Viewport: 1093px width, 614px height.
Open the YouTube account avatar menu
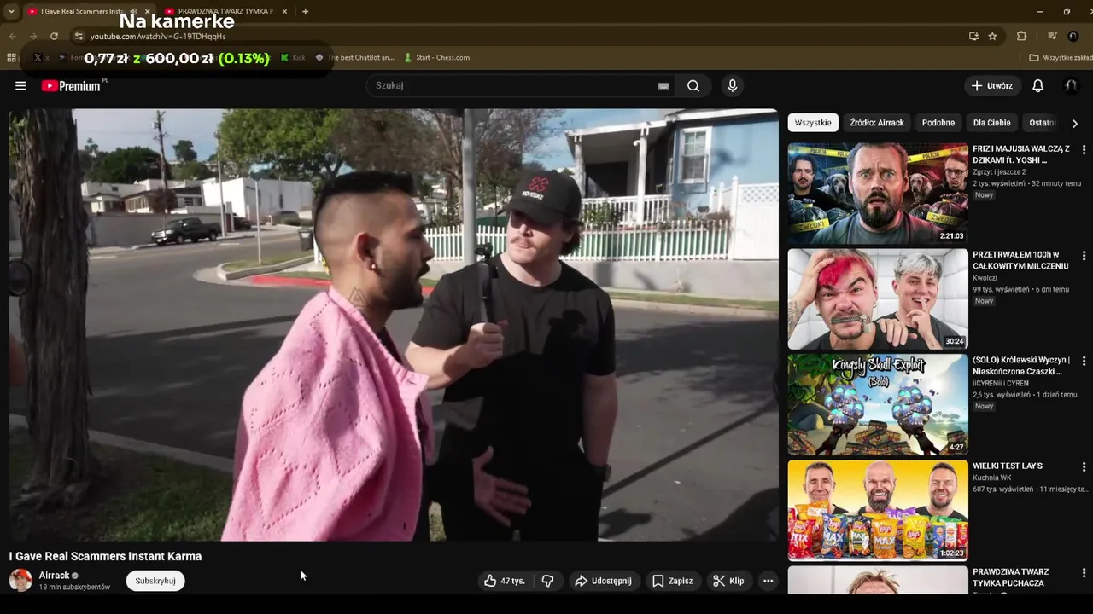click(1071, 85)
